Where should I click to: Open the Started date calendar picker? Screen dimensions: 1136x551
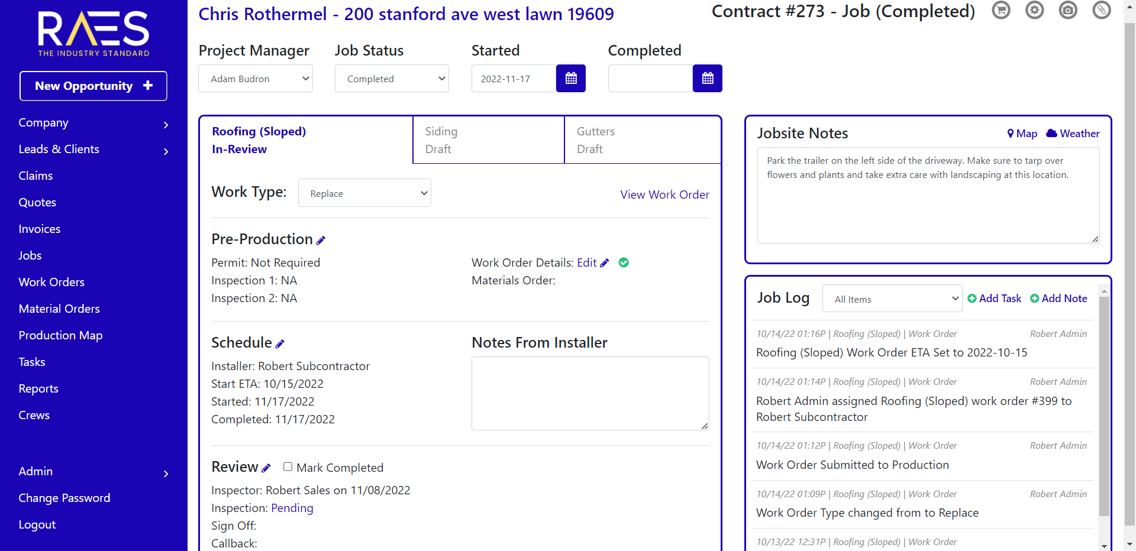tap(570, 78)
